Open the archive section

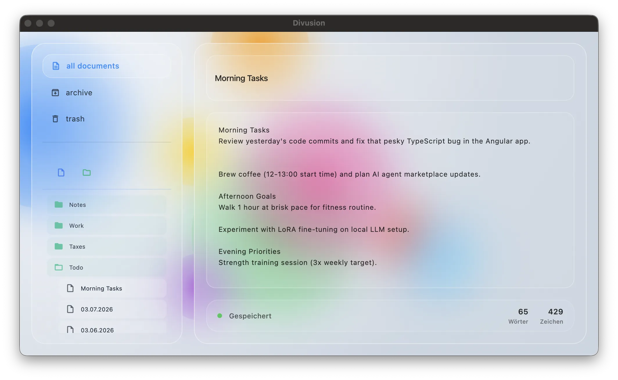point(79,93)
